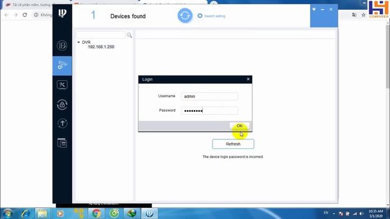Image resolution: width=390 pixels, height=219 pixels.
Task: Collapse the DVR tree node
Action: pyautogui.click(x=79, y=43)
